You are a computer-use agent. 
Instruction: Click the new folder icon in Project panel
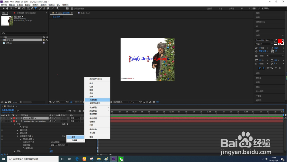coord(6,102)
